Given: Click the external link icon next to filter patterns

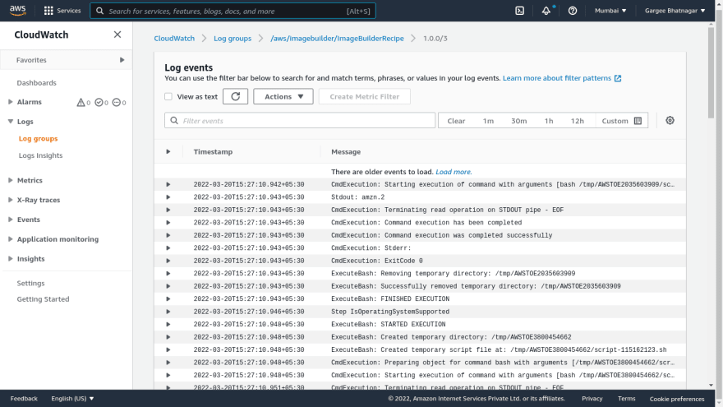Looking at the screenshot, I should pyautogui.click(x=617, y=78).
